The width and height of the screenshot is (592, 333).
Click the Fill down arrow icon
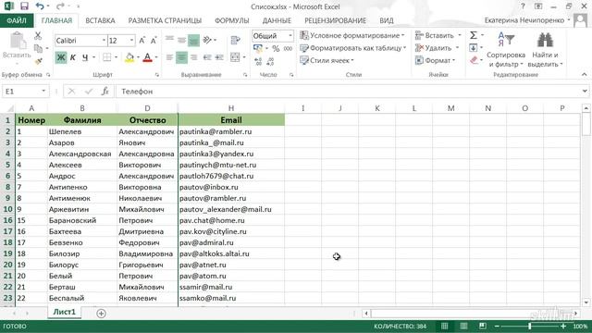point(474,48)
